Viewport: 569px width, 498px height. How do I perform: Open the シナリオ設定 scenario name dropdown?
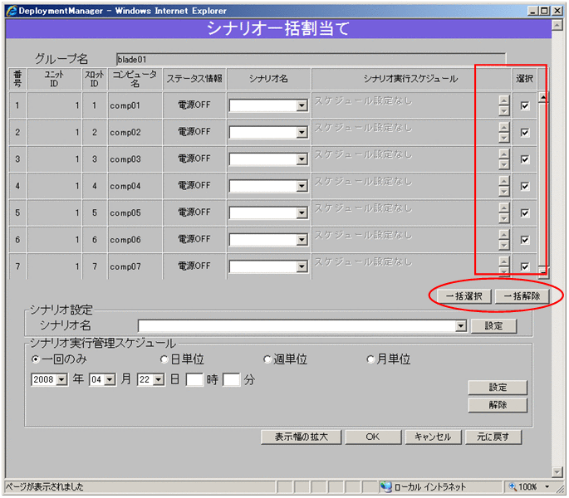click(460, 325)
